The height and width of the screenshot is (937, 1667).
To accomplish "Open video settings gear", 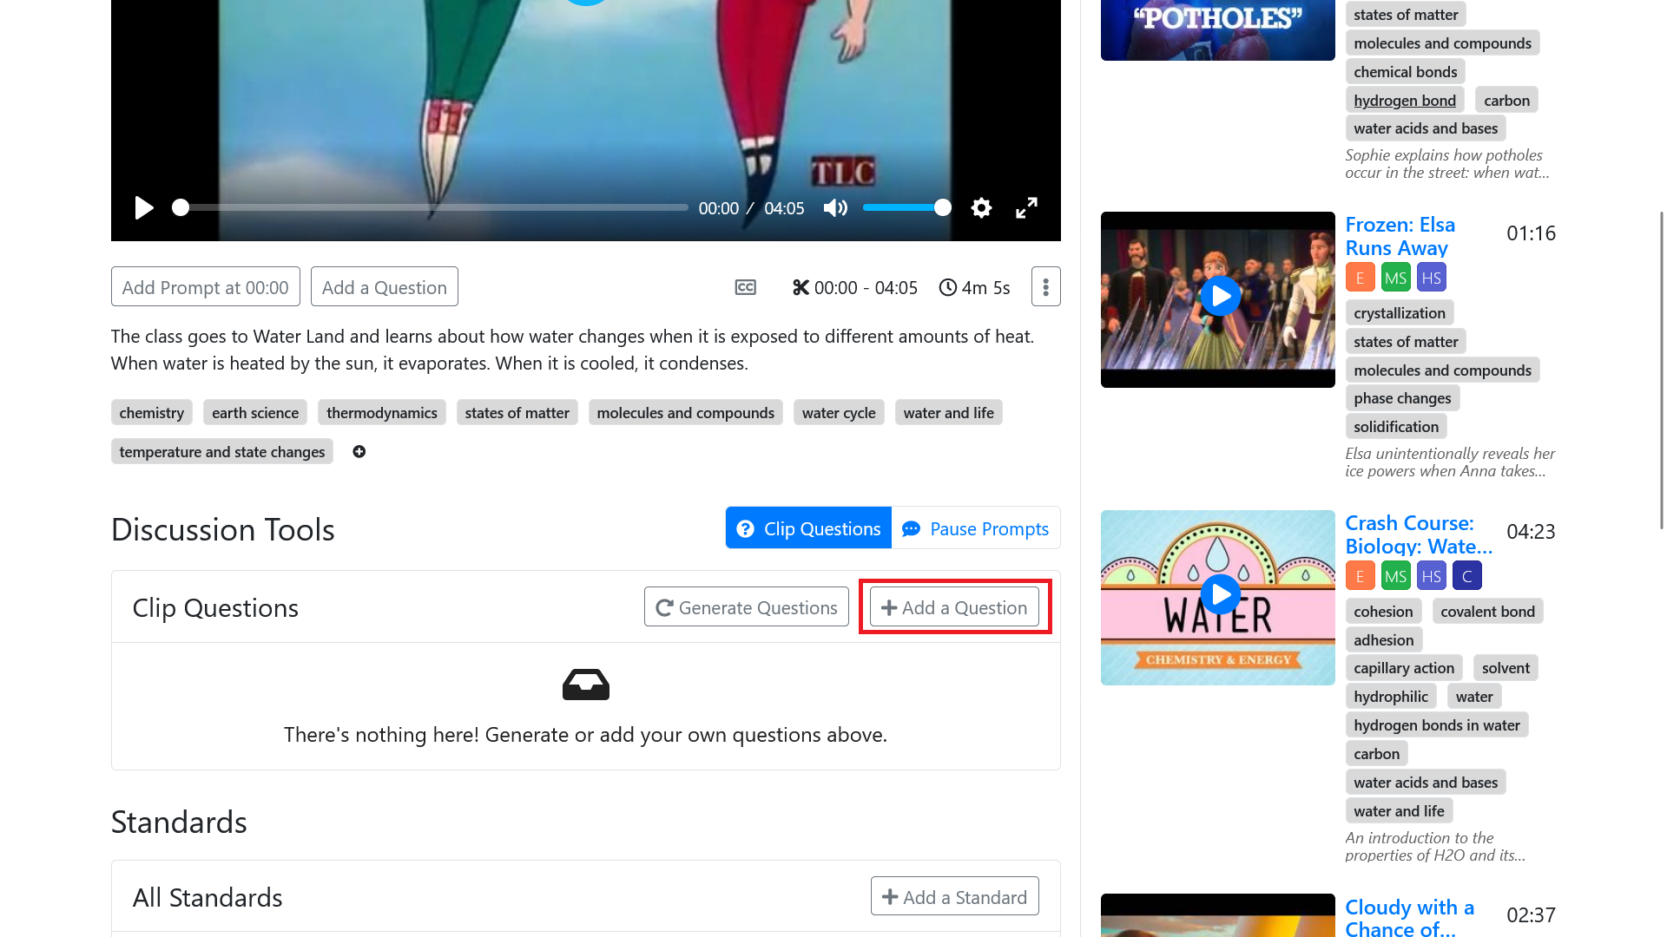I will (x=981, y=208).
